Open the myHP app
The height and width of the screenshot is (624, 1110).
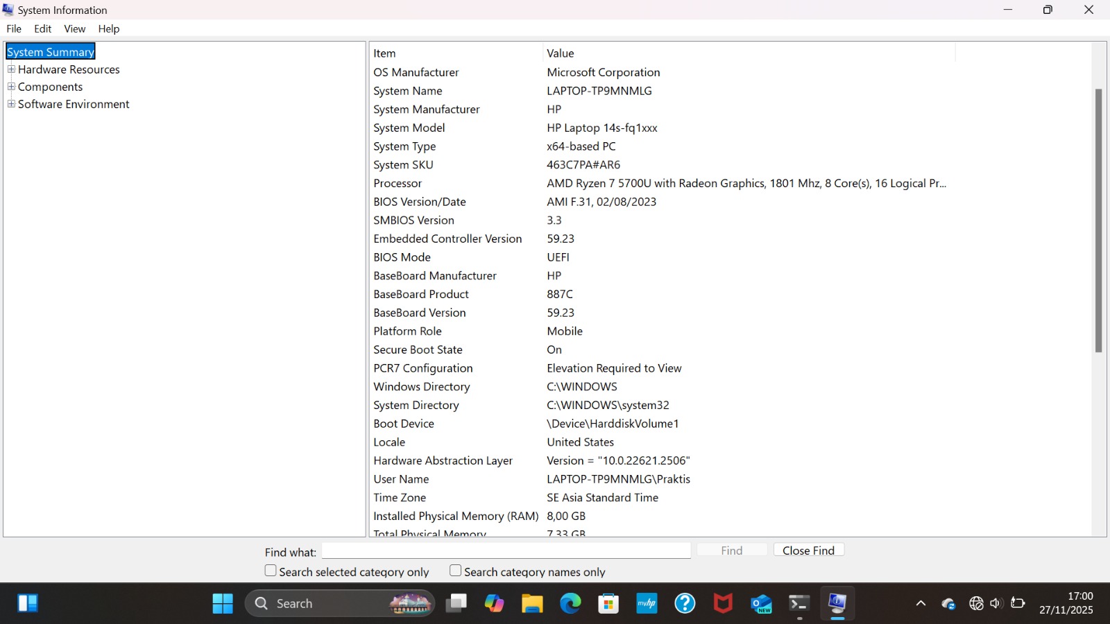(647, 604)
